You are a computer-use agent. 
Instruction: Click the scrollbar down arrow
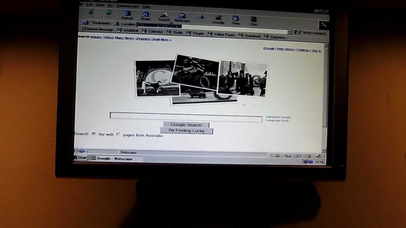(324, 151)
